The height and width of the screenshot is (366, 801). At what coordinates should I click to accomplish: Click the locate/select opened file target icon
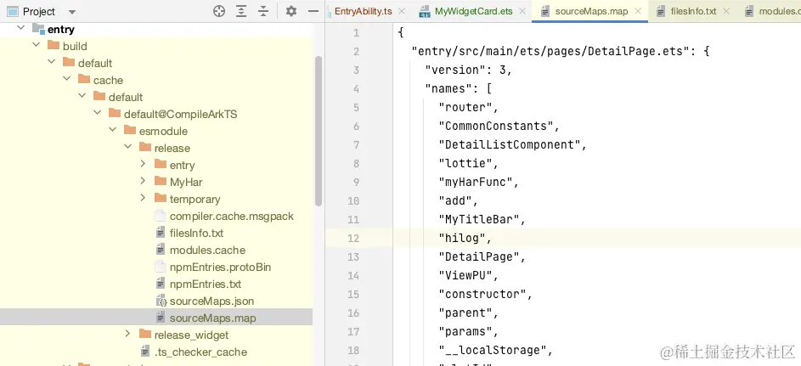point(219,11)
